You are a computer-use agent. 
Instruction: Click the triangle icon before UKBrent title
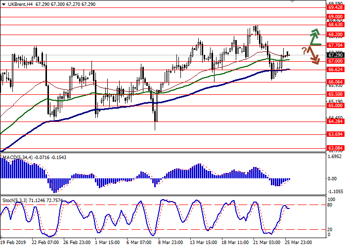pos(2,3)
